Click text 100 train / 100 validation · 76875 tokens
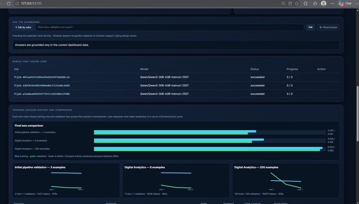Screen dimensions: 359x204 pyautogui.click(x=259, y=194)
